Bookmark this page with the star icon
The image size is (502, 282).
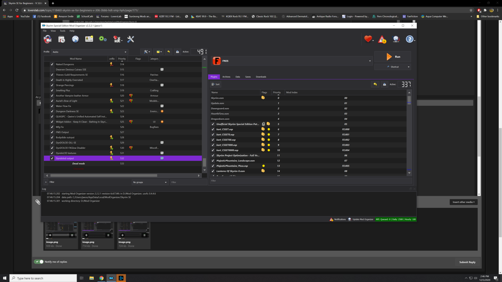point(471,10)
